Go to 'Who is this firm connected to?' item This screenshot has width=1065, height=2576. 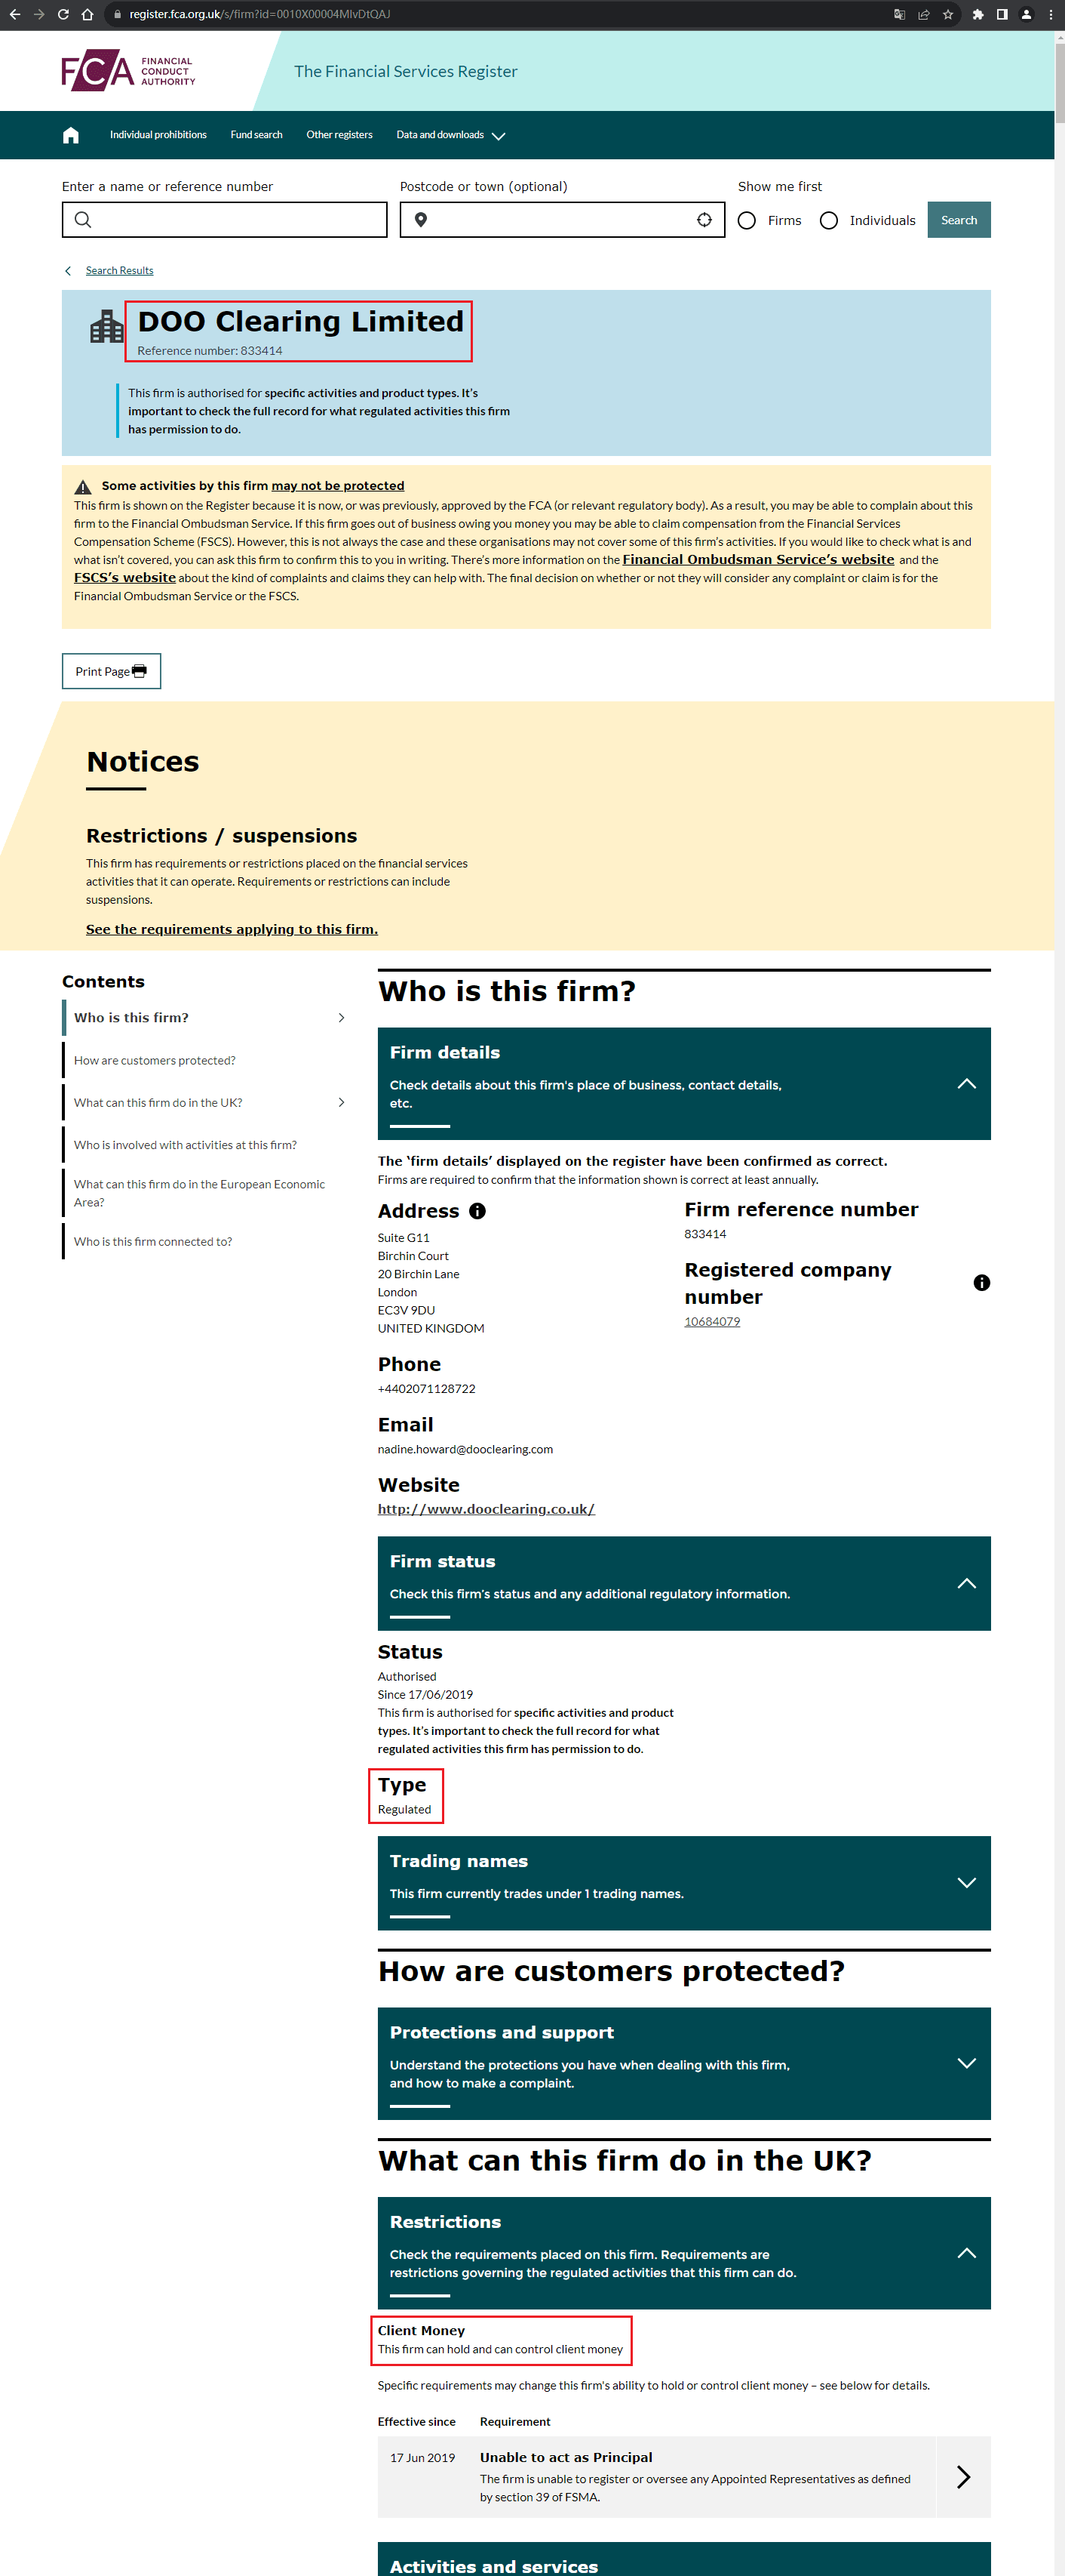tap(153, 1242)
